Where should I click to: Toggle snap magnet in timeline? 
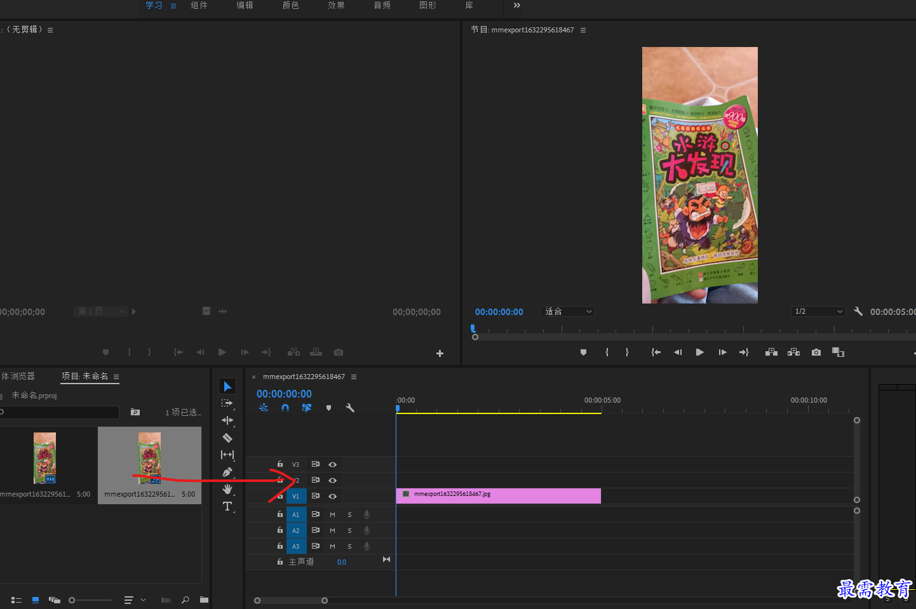click(x=285, y=408)
